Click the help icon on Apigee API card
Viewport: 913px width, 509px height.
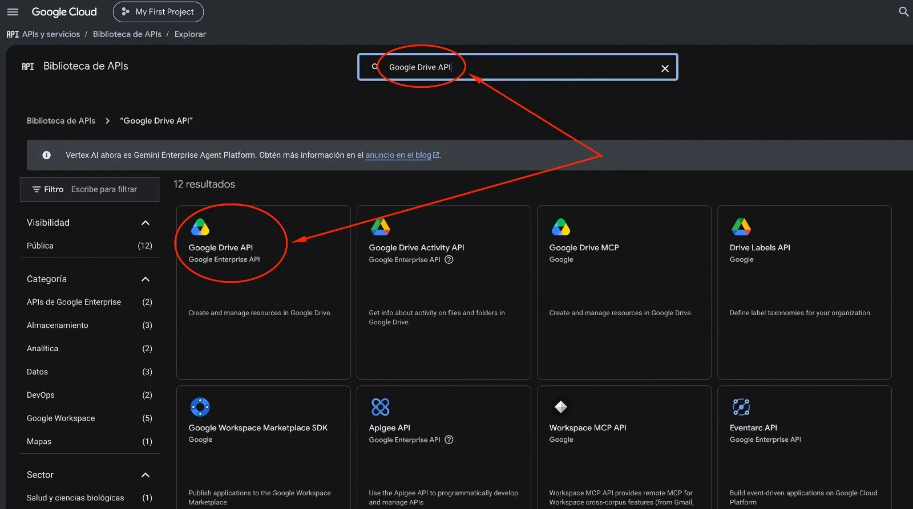tap(449, 440)
